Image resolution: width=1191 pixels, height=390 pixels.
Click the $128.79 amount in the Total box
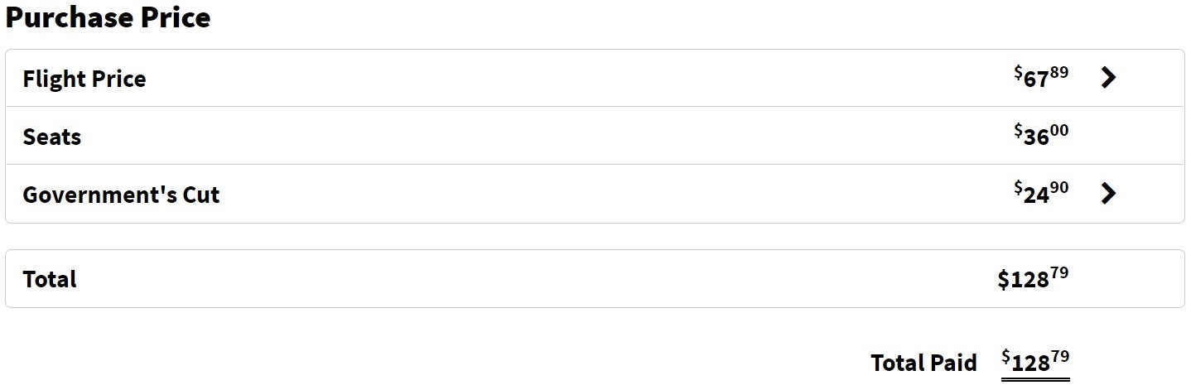tap(1033, 278)
